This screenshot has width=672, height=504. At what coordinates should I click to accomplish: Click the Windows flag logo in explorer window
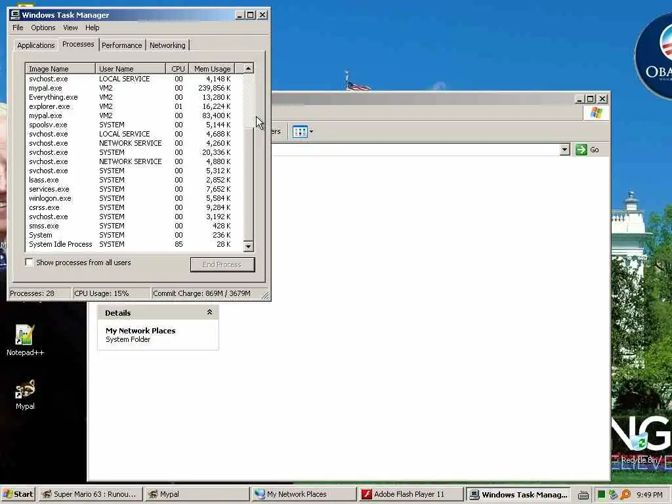point(596,113)
